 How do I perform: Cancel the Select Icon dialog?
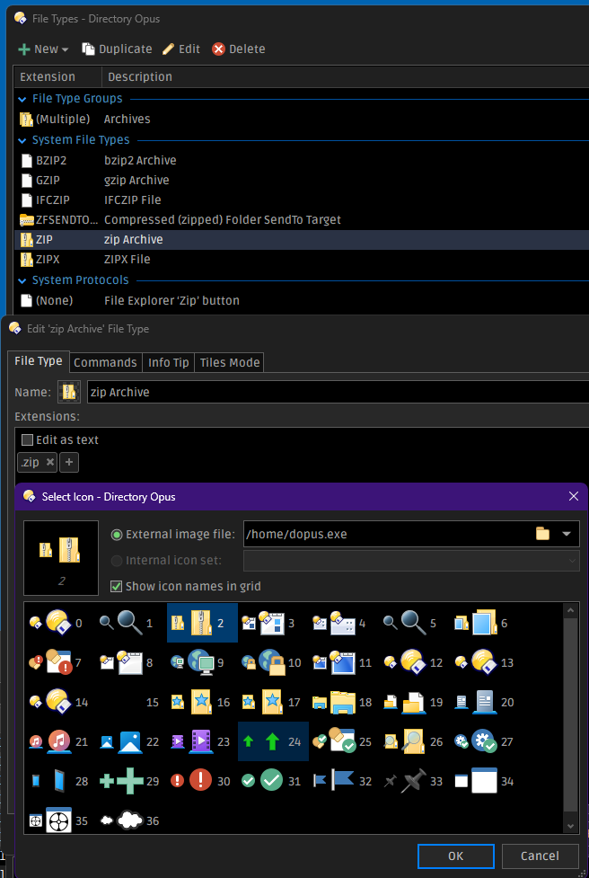coord(540,856)
